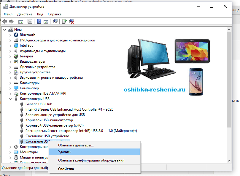This screenshot has height=176, width=240.
Task: Open the Properties toolbar icon
Action: [30, 21]
